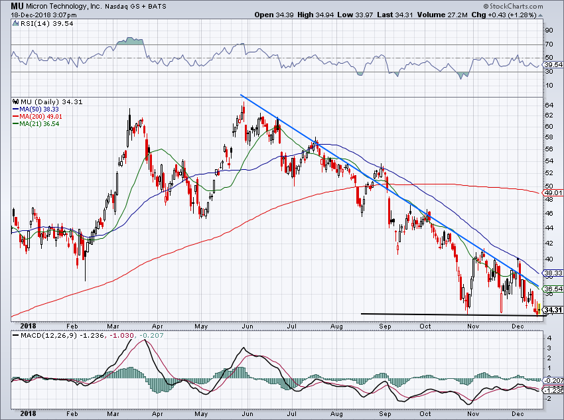Click the Low 33.97 quote value
The image size is (564, 420).
(356, 15)
